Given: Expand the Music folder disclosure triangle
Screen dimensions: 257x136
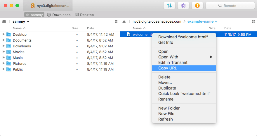Looking at the screenshot, I should coord(4,58).
